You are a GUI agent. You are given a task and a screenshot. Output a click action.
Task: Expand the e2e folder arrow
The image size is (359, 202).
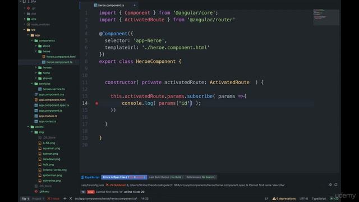tap(24, 19)
